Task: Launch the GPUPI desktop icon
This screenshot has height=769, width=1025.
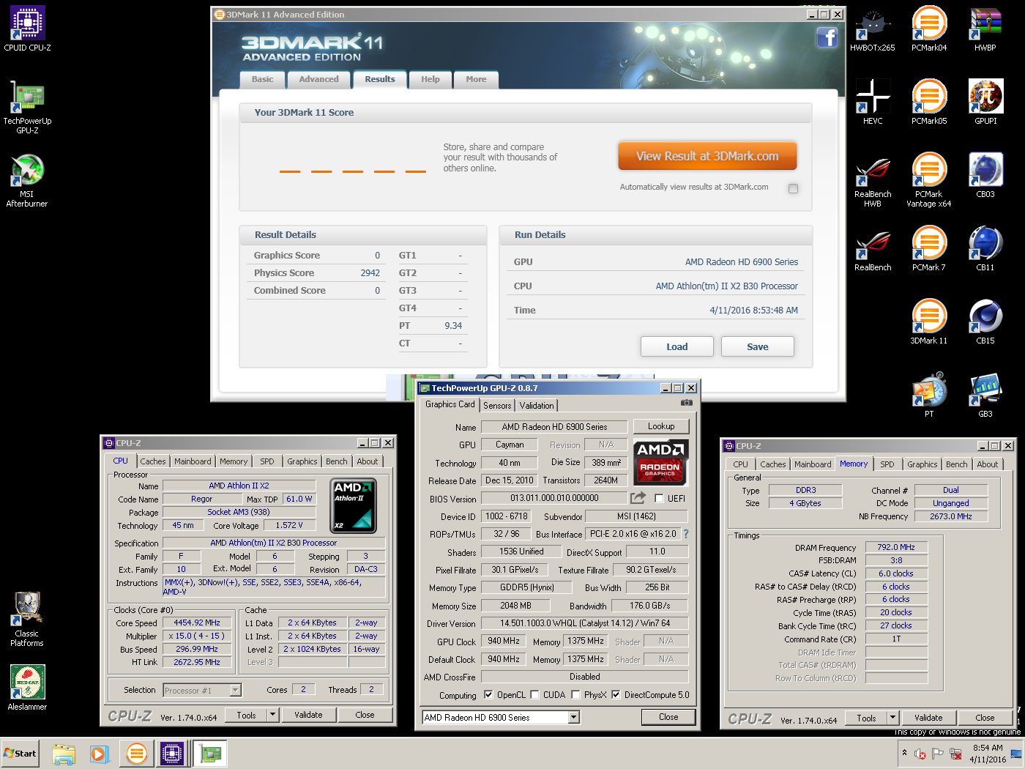Action: click(985, 103)
